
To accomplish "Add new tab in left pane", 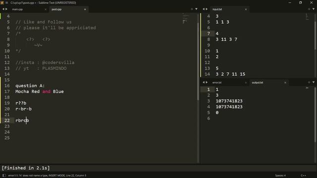I will click(x=192, y=9).
